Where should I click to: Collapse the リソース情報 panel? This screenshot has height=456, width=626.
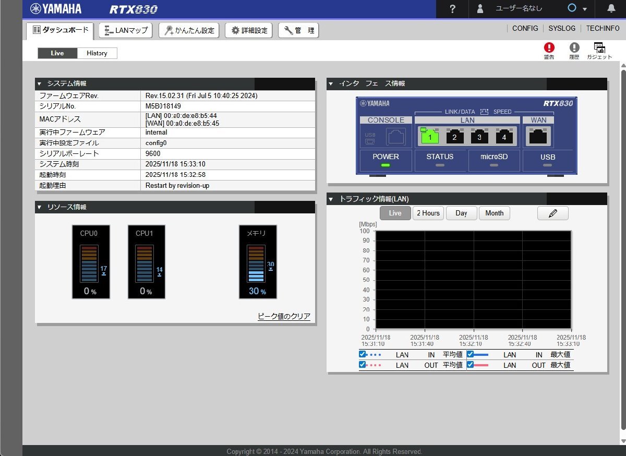(39, 208)
